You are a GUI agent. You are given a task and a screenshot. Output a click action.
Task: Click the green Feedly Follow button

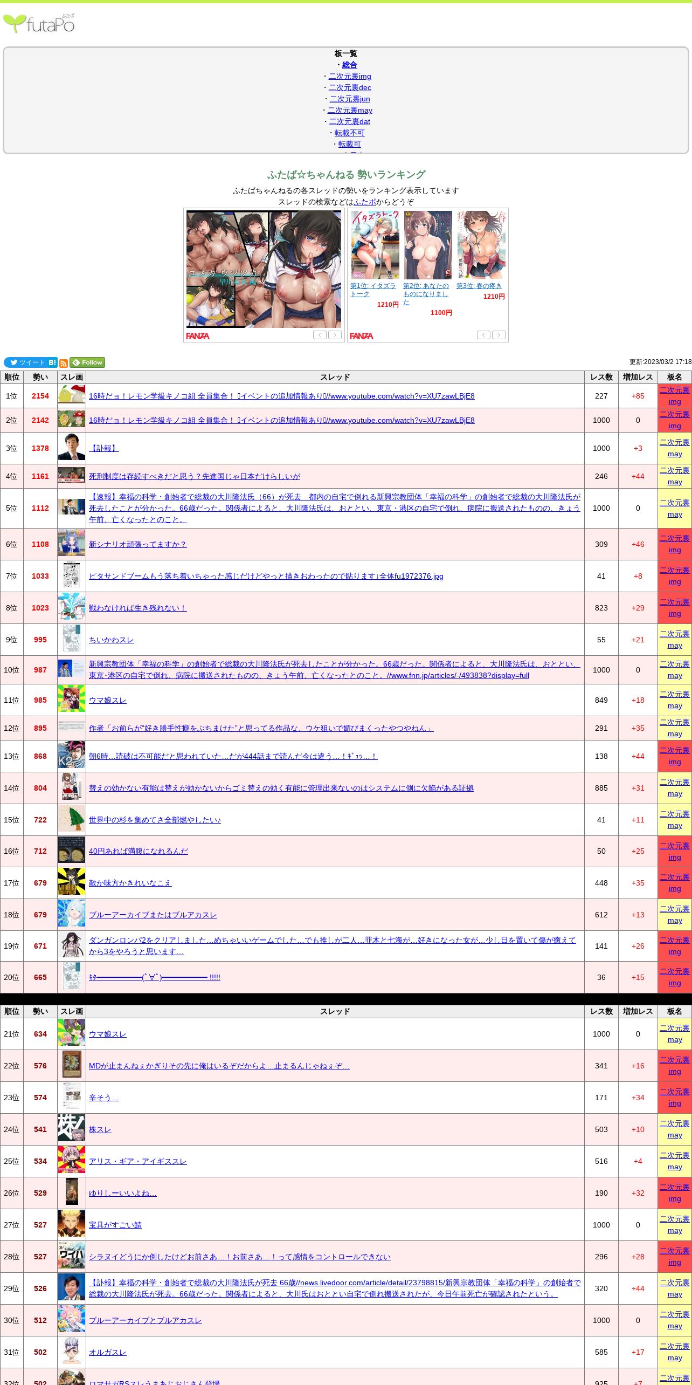[x=87, y=362]
